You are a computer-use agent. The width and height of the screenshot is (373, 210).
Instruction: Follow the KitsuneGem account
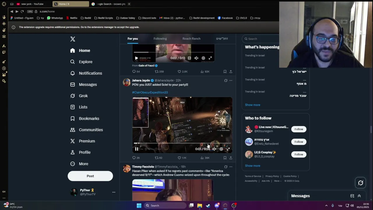coord(299,129)
